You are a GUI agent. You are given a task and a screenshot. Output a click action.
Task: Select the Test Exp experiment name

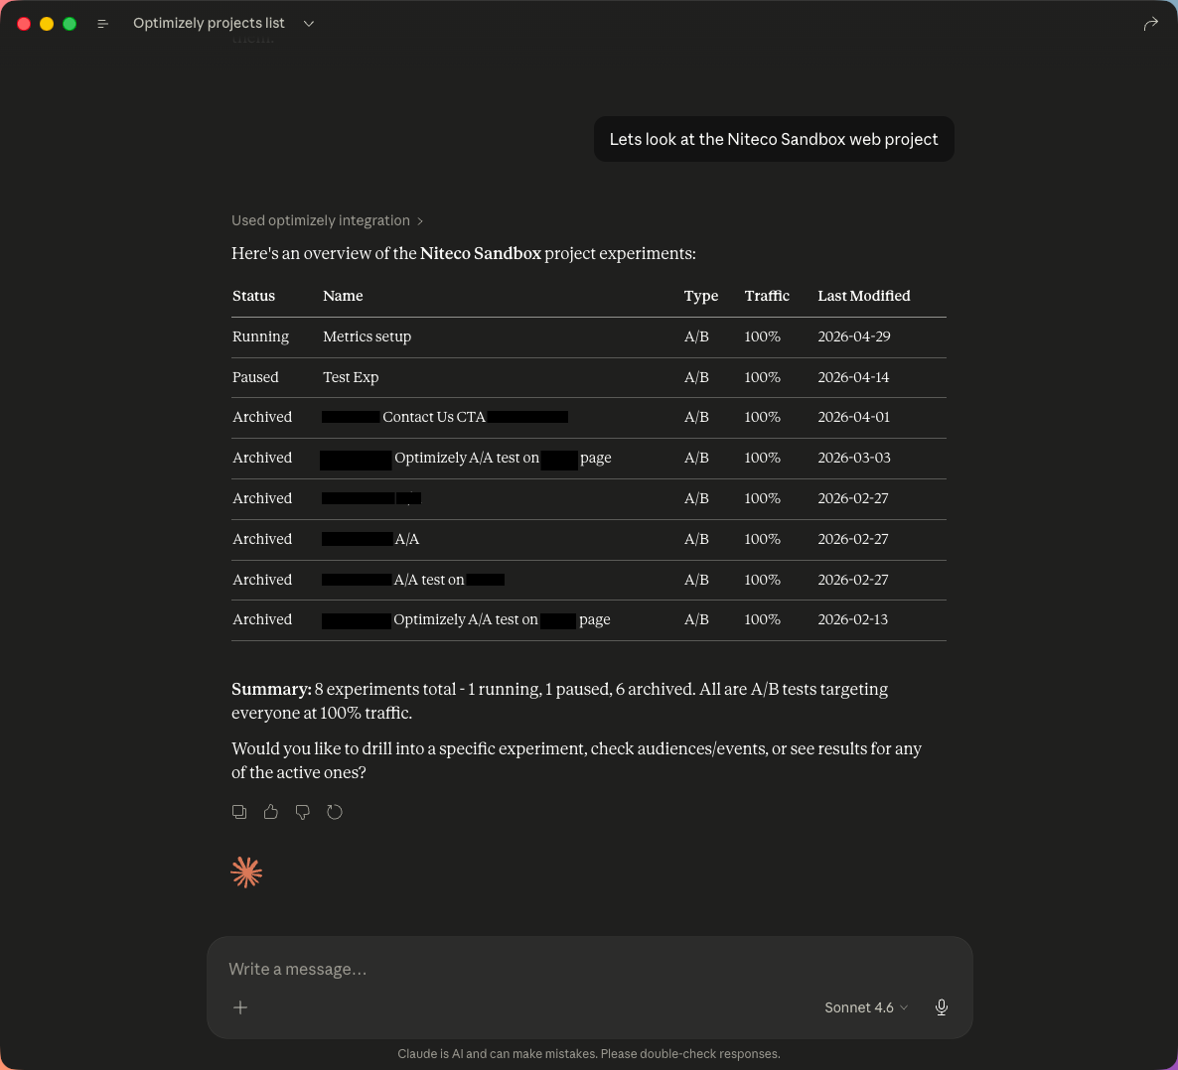point(351,377)
